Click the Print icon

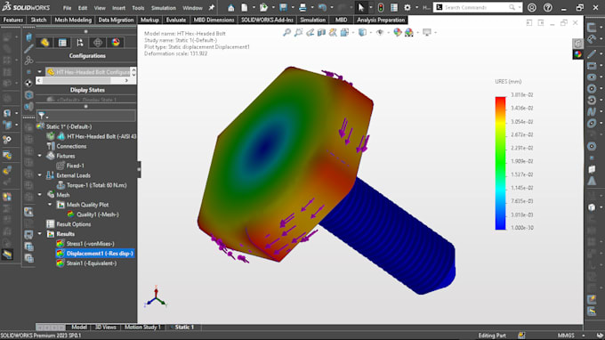tap(302, 8)
